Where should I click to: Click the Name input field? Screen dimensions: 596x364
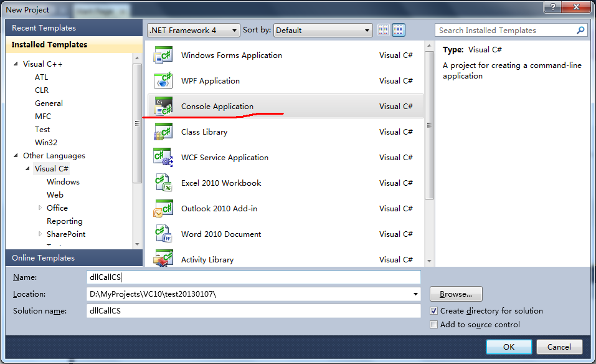click(x=253, y=277)
